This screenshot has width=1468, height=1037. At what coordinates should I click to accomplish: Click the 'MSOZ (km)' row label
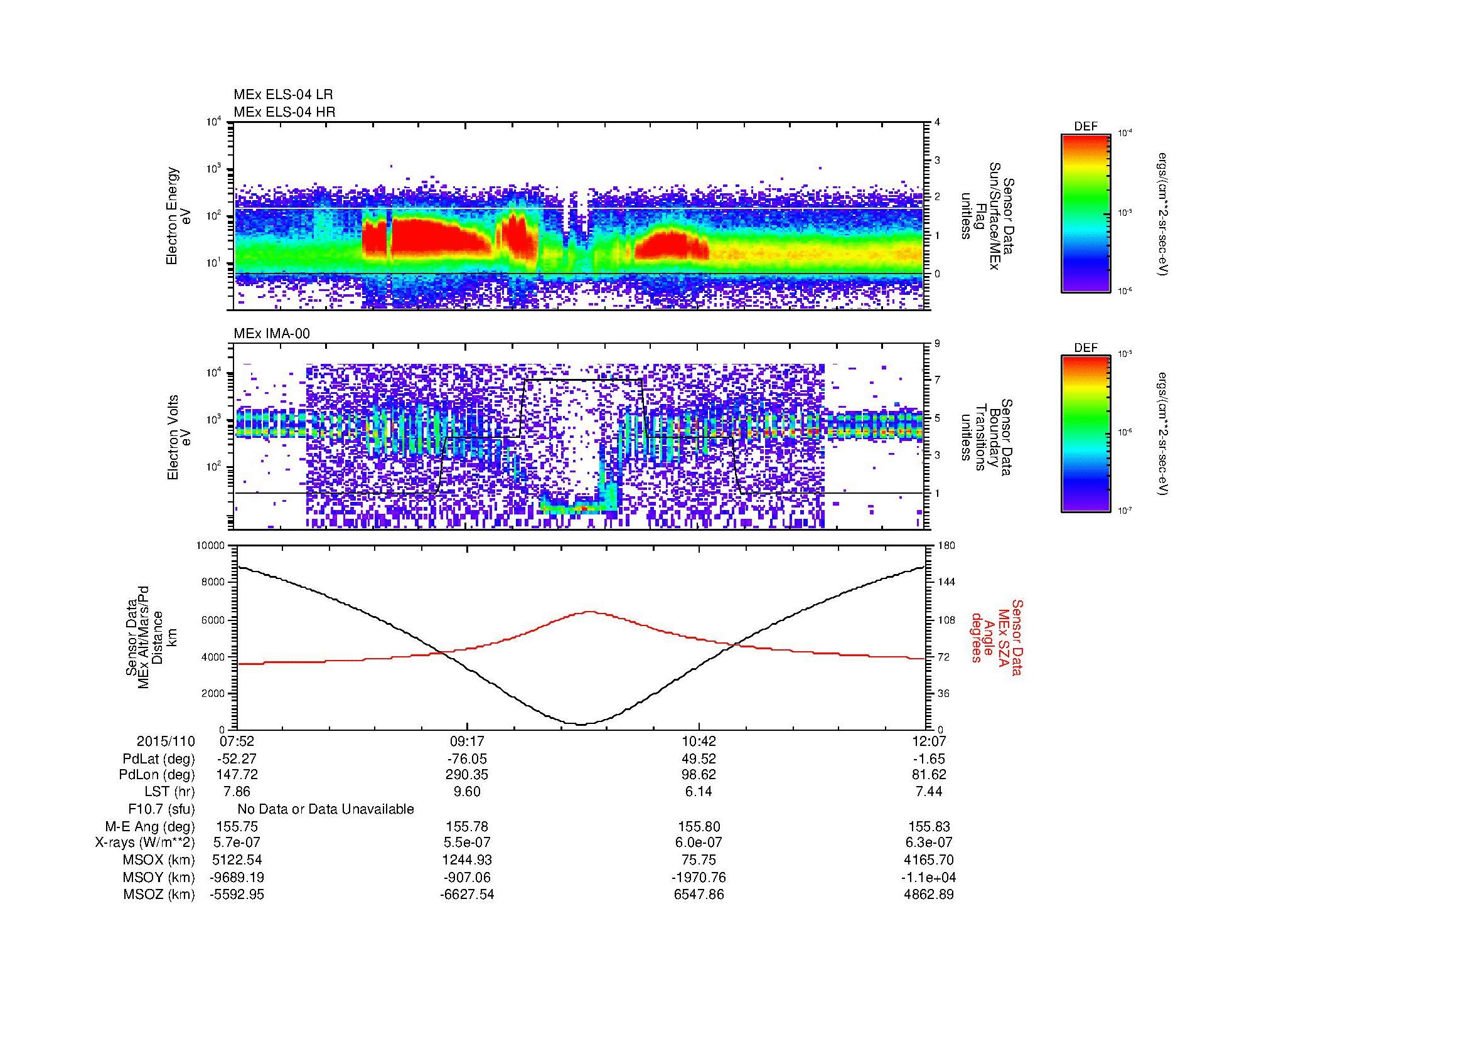point(159,895)
